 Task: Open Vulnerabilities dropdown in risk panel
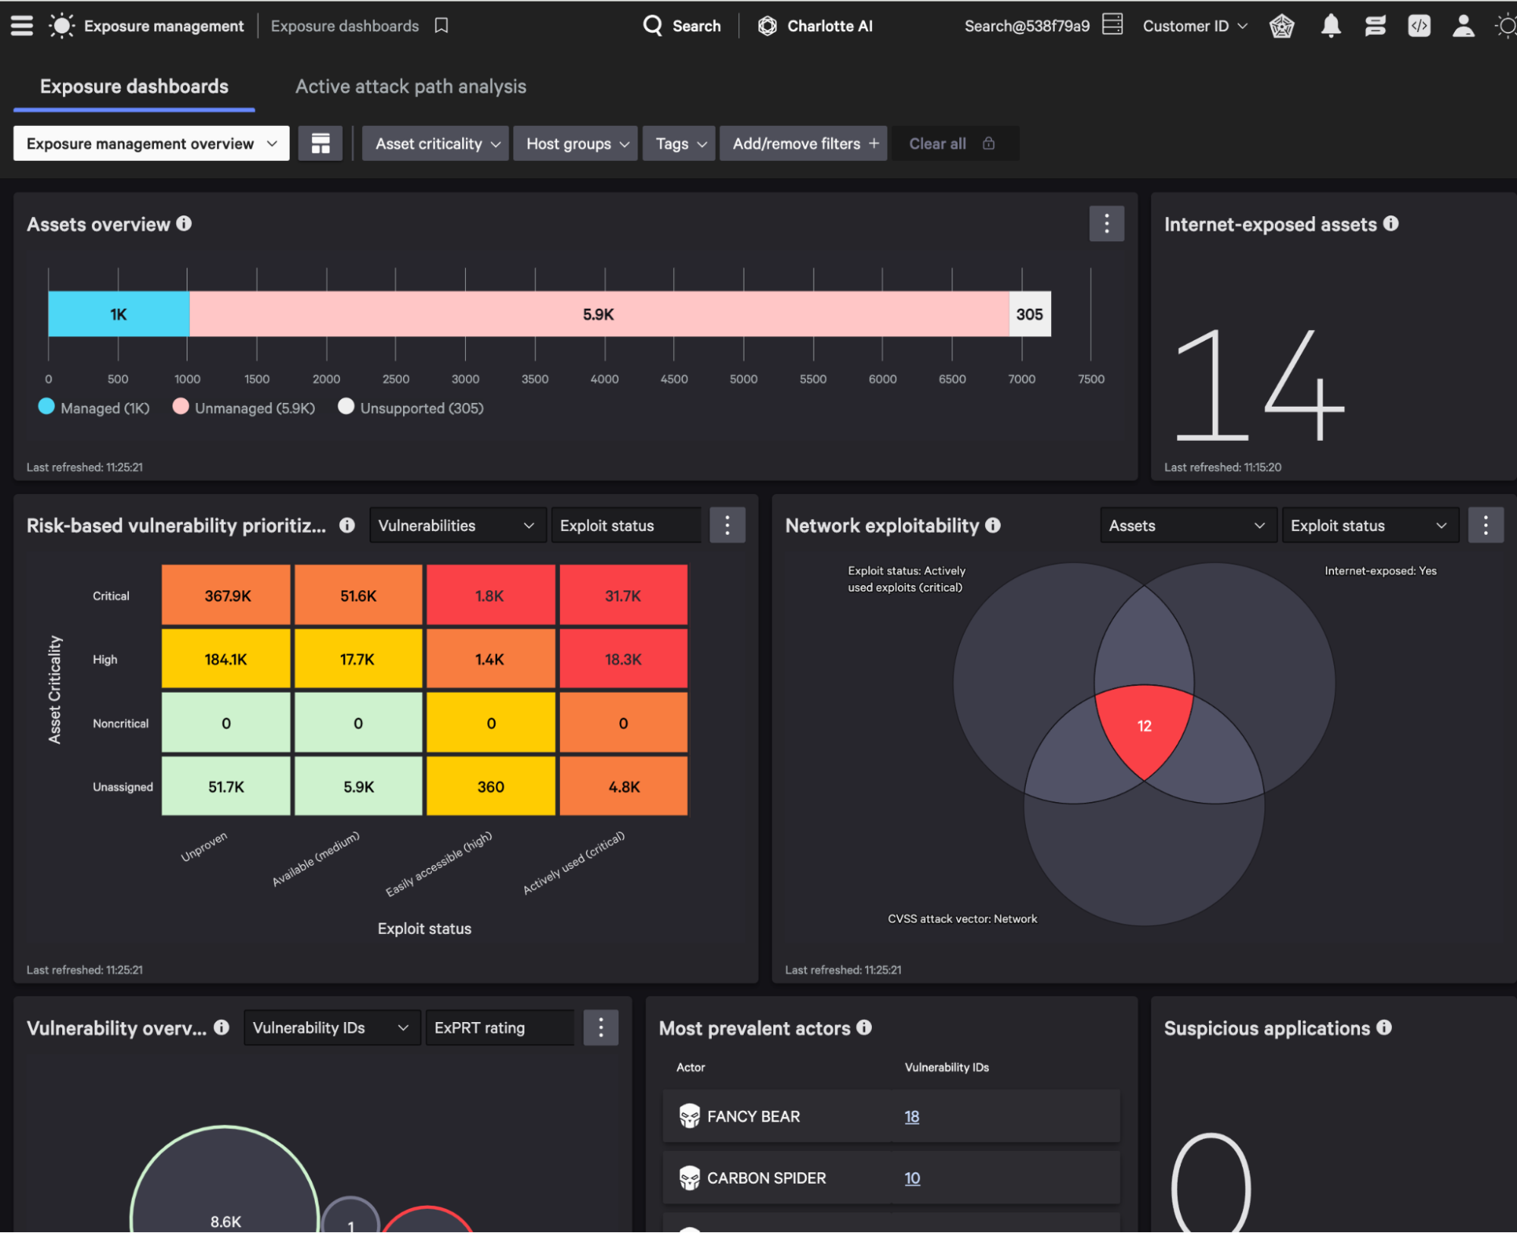[x=457, y=525]
